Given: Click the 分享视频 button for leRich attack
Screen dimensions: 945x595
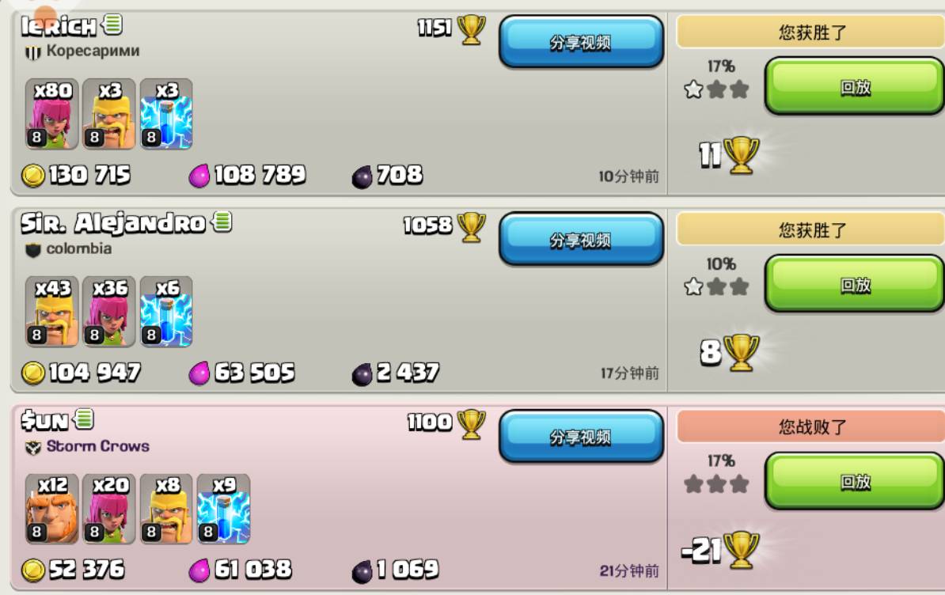Looking at the screenshot, I should coord(581,42).
